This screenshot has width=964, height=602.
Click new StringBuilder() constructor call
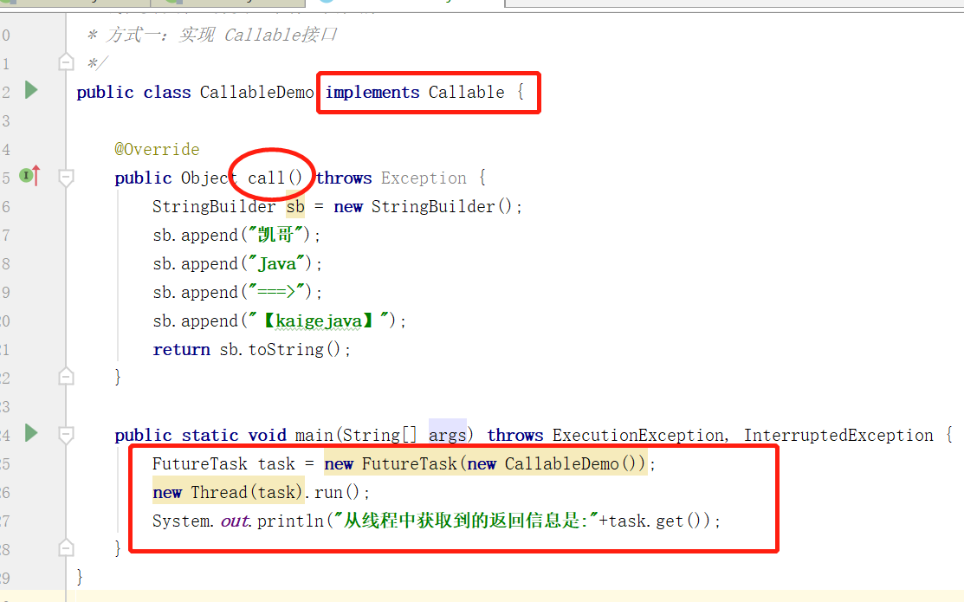pyautogui.click(x=423, y=207)
